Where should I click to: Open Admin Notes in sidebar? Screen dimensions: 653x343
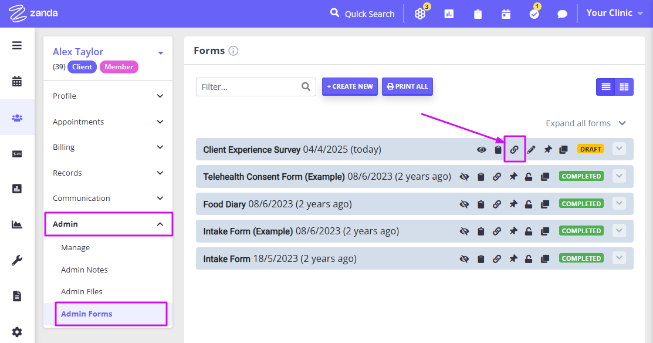(84, 270)
